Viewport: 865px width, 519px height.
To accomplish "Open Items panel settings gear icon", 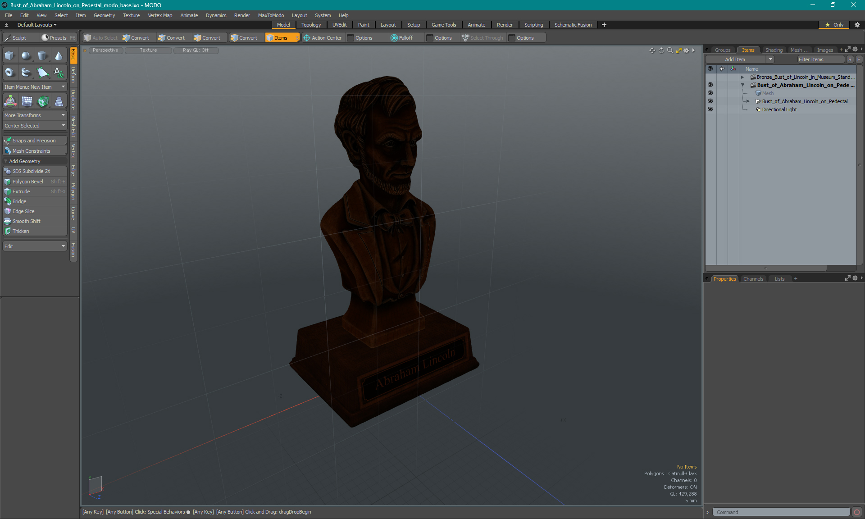I will coord(855,50).
